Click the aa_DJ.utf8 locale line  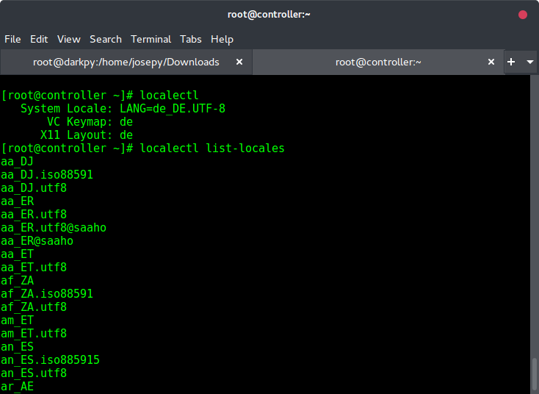click(34, 188)
